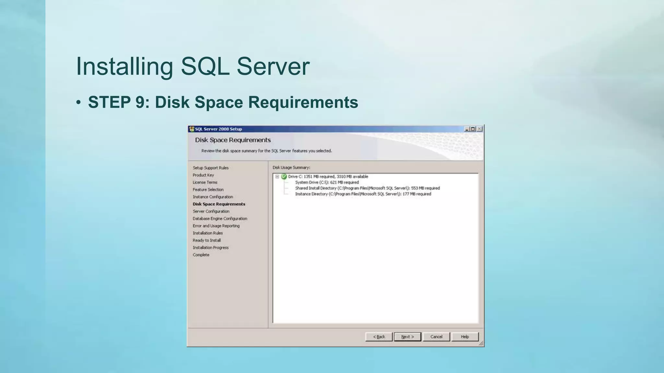This screenshot has width=664, height=373.
Task: Cancel the SQL Server setup
Action: 436,337
